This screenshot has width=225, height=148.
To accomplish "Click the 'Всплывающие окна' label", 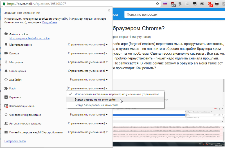I will click(22, 106).
